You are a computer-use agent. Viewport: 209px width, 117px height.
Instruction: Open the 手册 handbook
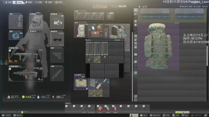[176, 115]
